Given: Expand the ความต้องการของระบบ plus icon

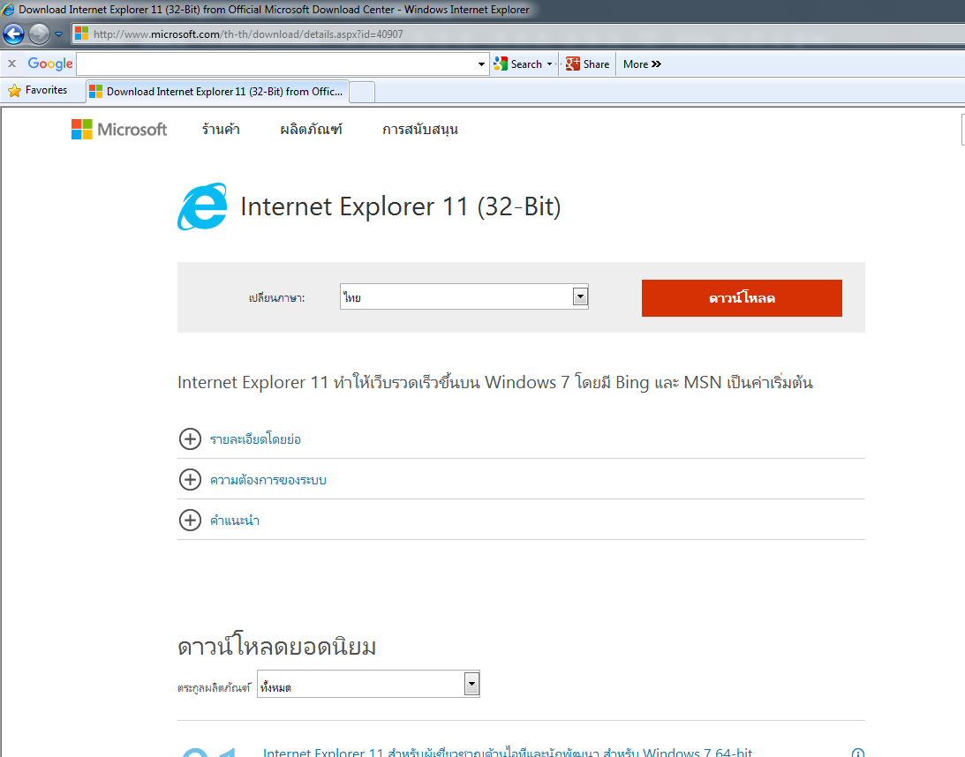Looking at the screenshot, I should click(x=190, y=480).
